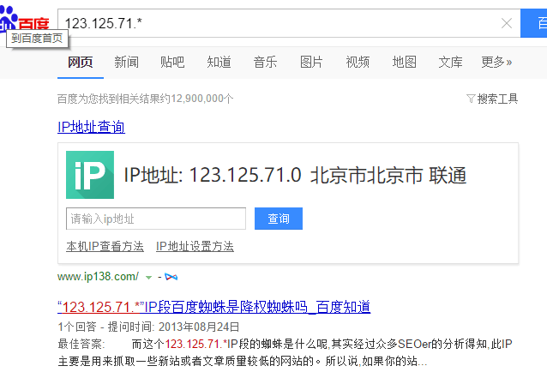Click the text IP地址: 123.125.71.0
The height and width of the screenshot is (372, 547).
[213, 175]
